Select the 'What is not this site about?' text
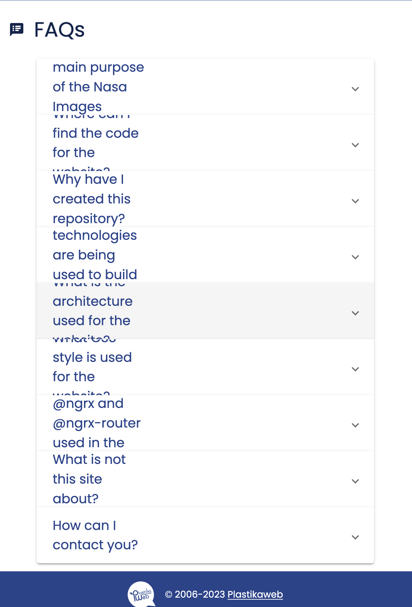Screen dimensions: 412x607 pos(89,479)
